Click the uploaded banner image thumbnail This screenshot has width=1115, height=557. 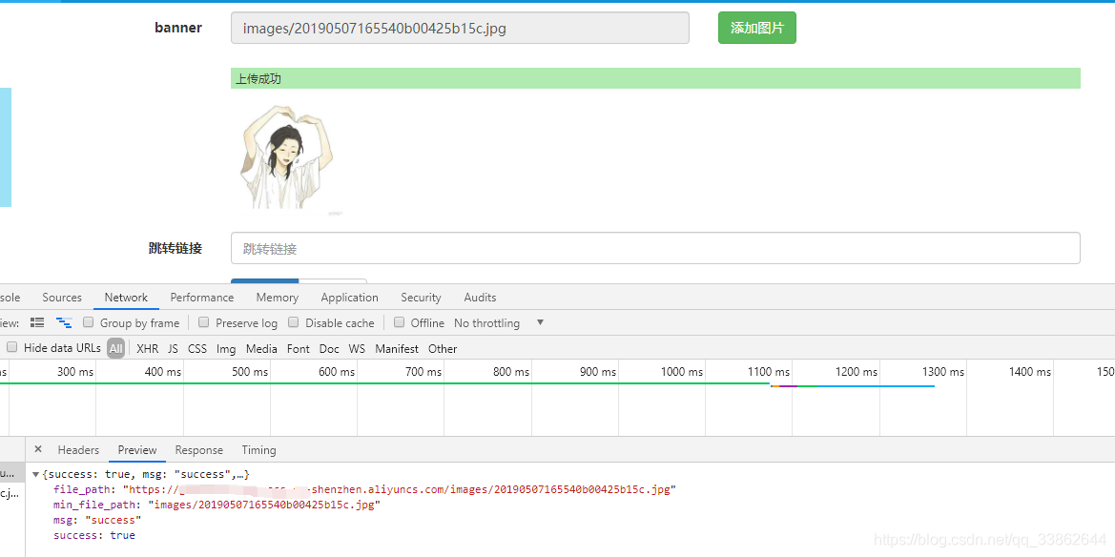287,157
